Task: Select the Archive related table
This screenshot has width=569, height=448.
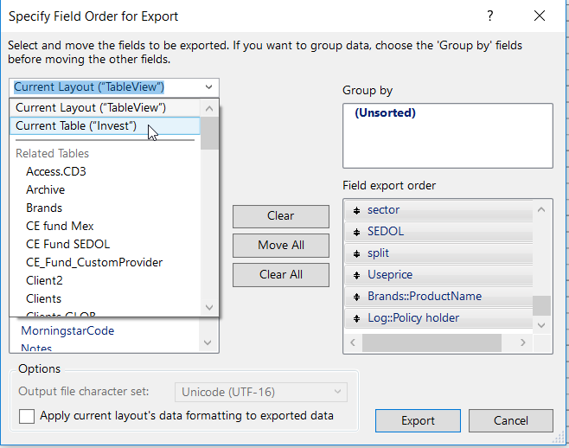Action: coord(45,189)
